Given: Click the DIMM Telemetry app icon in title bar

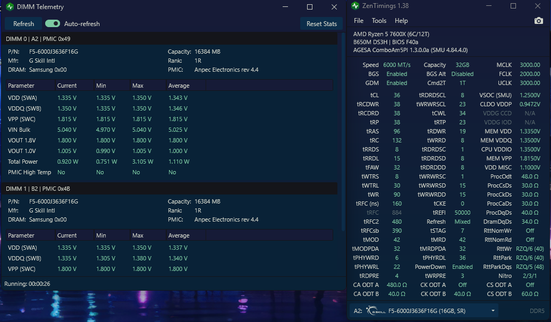Looking at the screenshot, I should (x=10, y=7).
